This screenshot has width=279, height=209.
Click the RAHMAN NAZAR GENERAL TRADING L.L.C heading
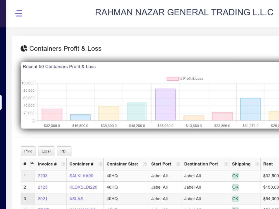pyautogui.click(x=184, y=12)
